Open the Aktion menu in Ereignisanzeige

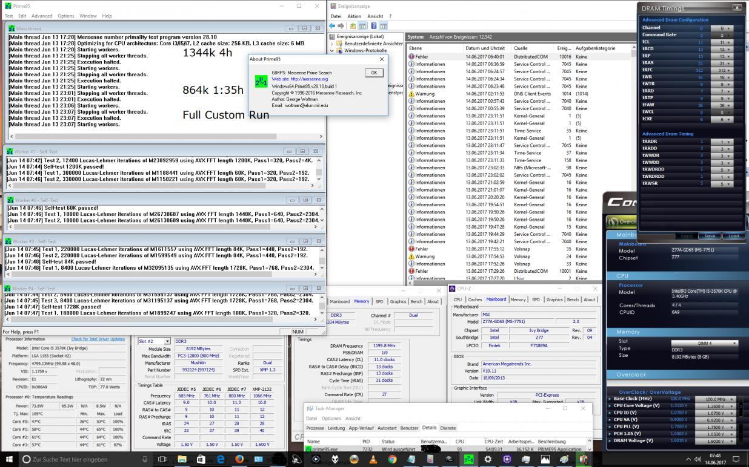(x=355, y=16)
